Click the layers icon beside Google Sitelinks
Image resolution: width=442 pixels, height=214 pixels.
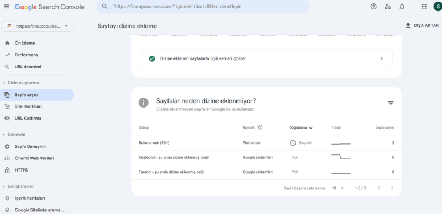tap(7, 210)
